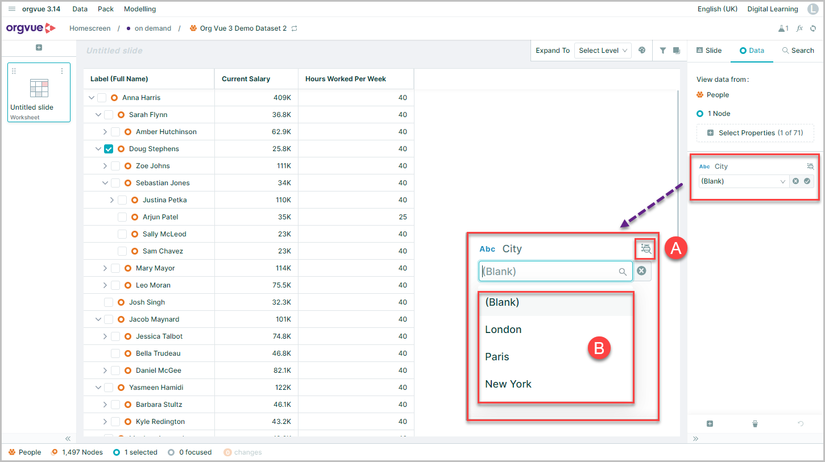This screenshot has height=462, width=825.
Task: Open the hamburger menu beside orgvue 3.14
Action: (x=12, y=9)
